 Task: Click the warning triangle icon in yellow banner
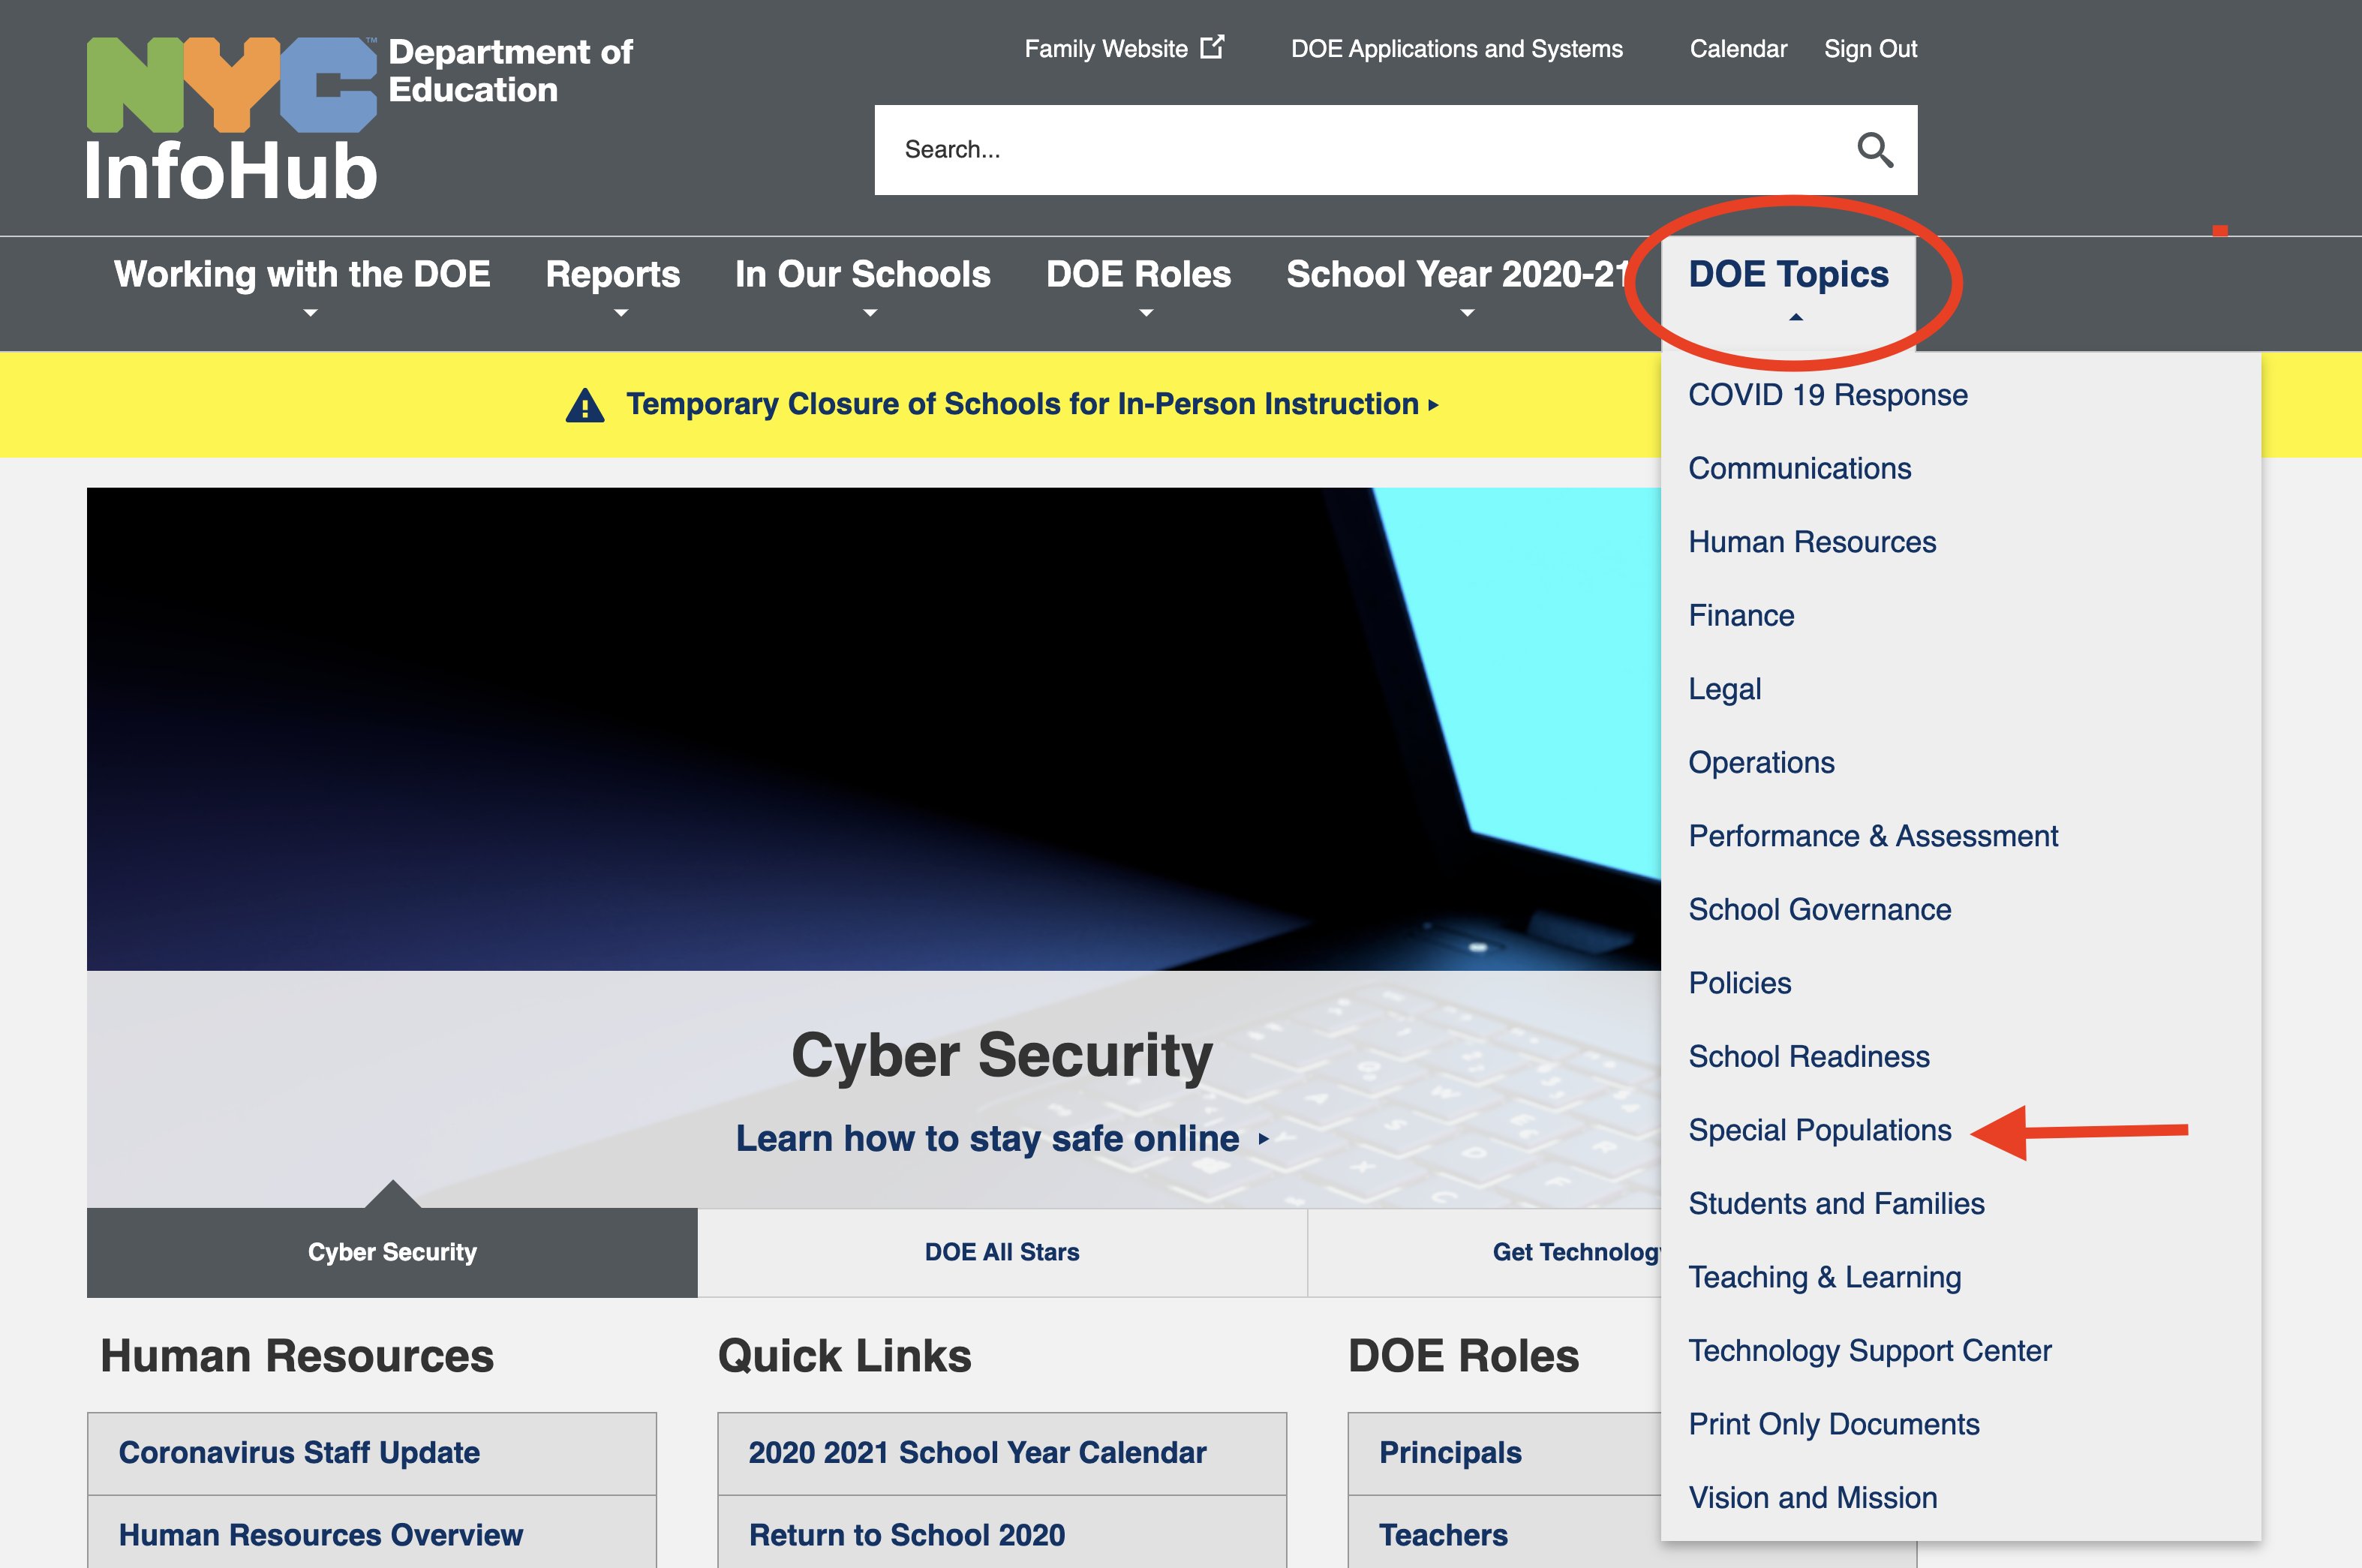tap(585, 405)
